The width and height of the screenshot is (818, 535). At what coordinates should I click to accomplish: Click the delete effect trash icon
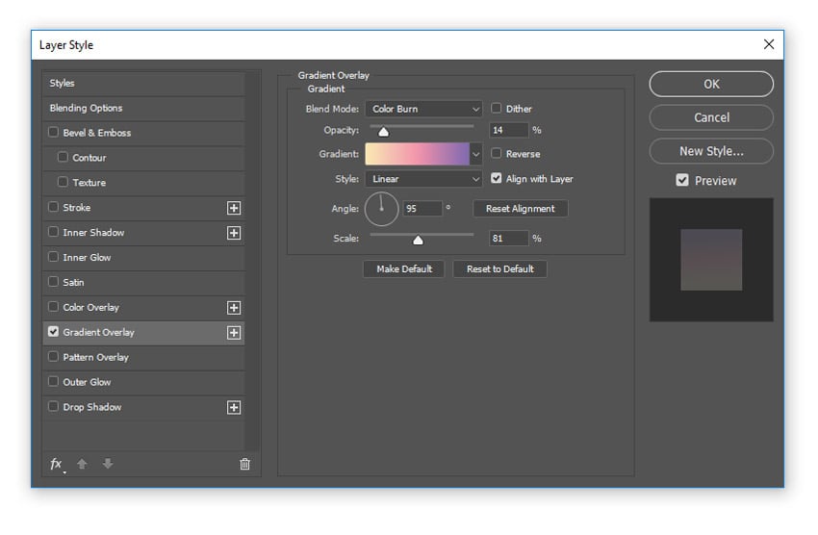(x=244, y=464)
